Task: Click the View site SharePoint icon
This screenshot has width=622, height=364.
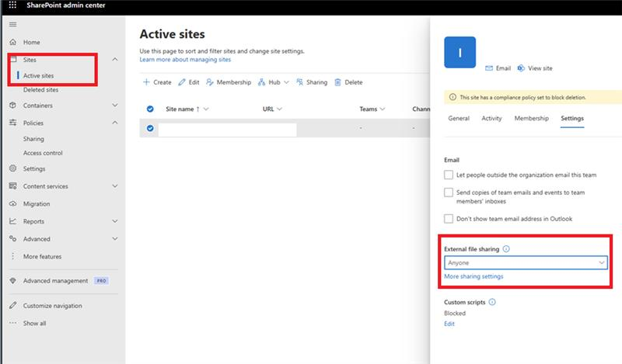Action: 521,68
